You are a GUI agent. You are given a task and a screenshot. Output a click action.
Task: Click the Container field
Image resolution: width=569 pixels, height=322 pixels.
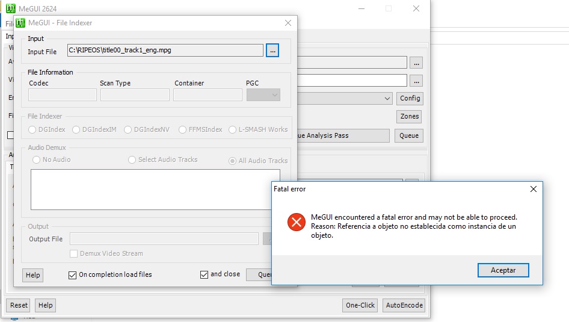[x=208, y=94]
